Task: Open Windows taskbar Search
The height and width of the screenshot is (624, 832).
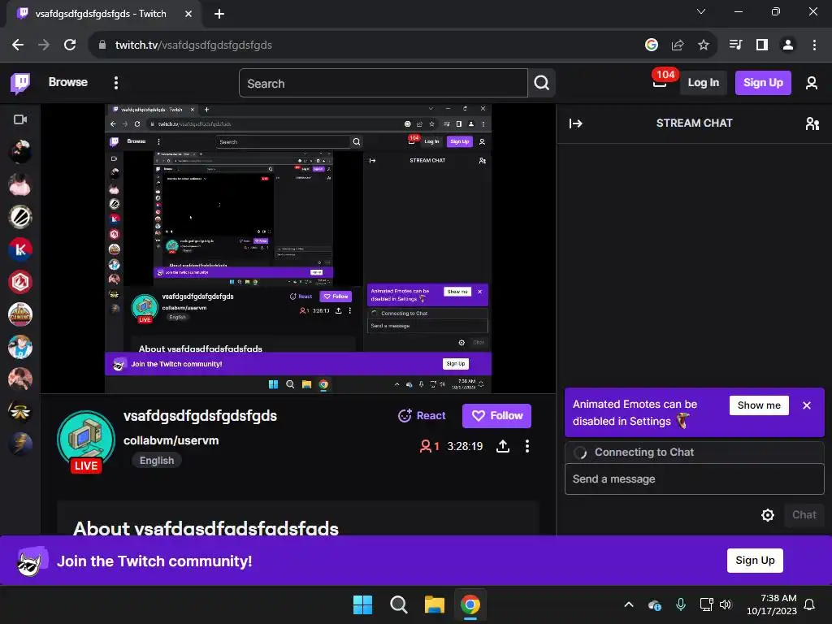Action: click(398, 604)
